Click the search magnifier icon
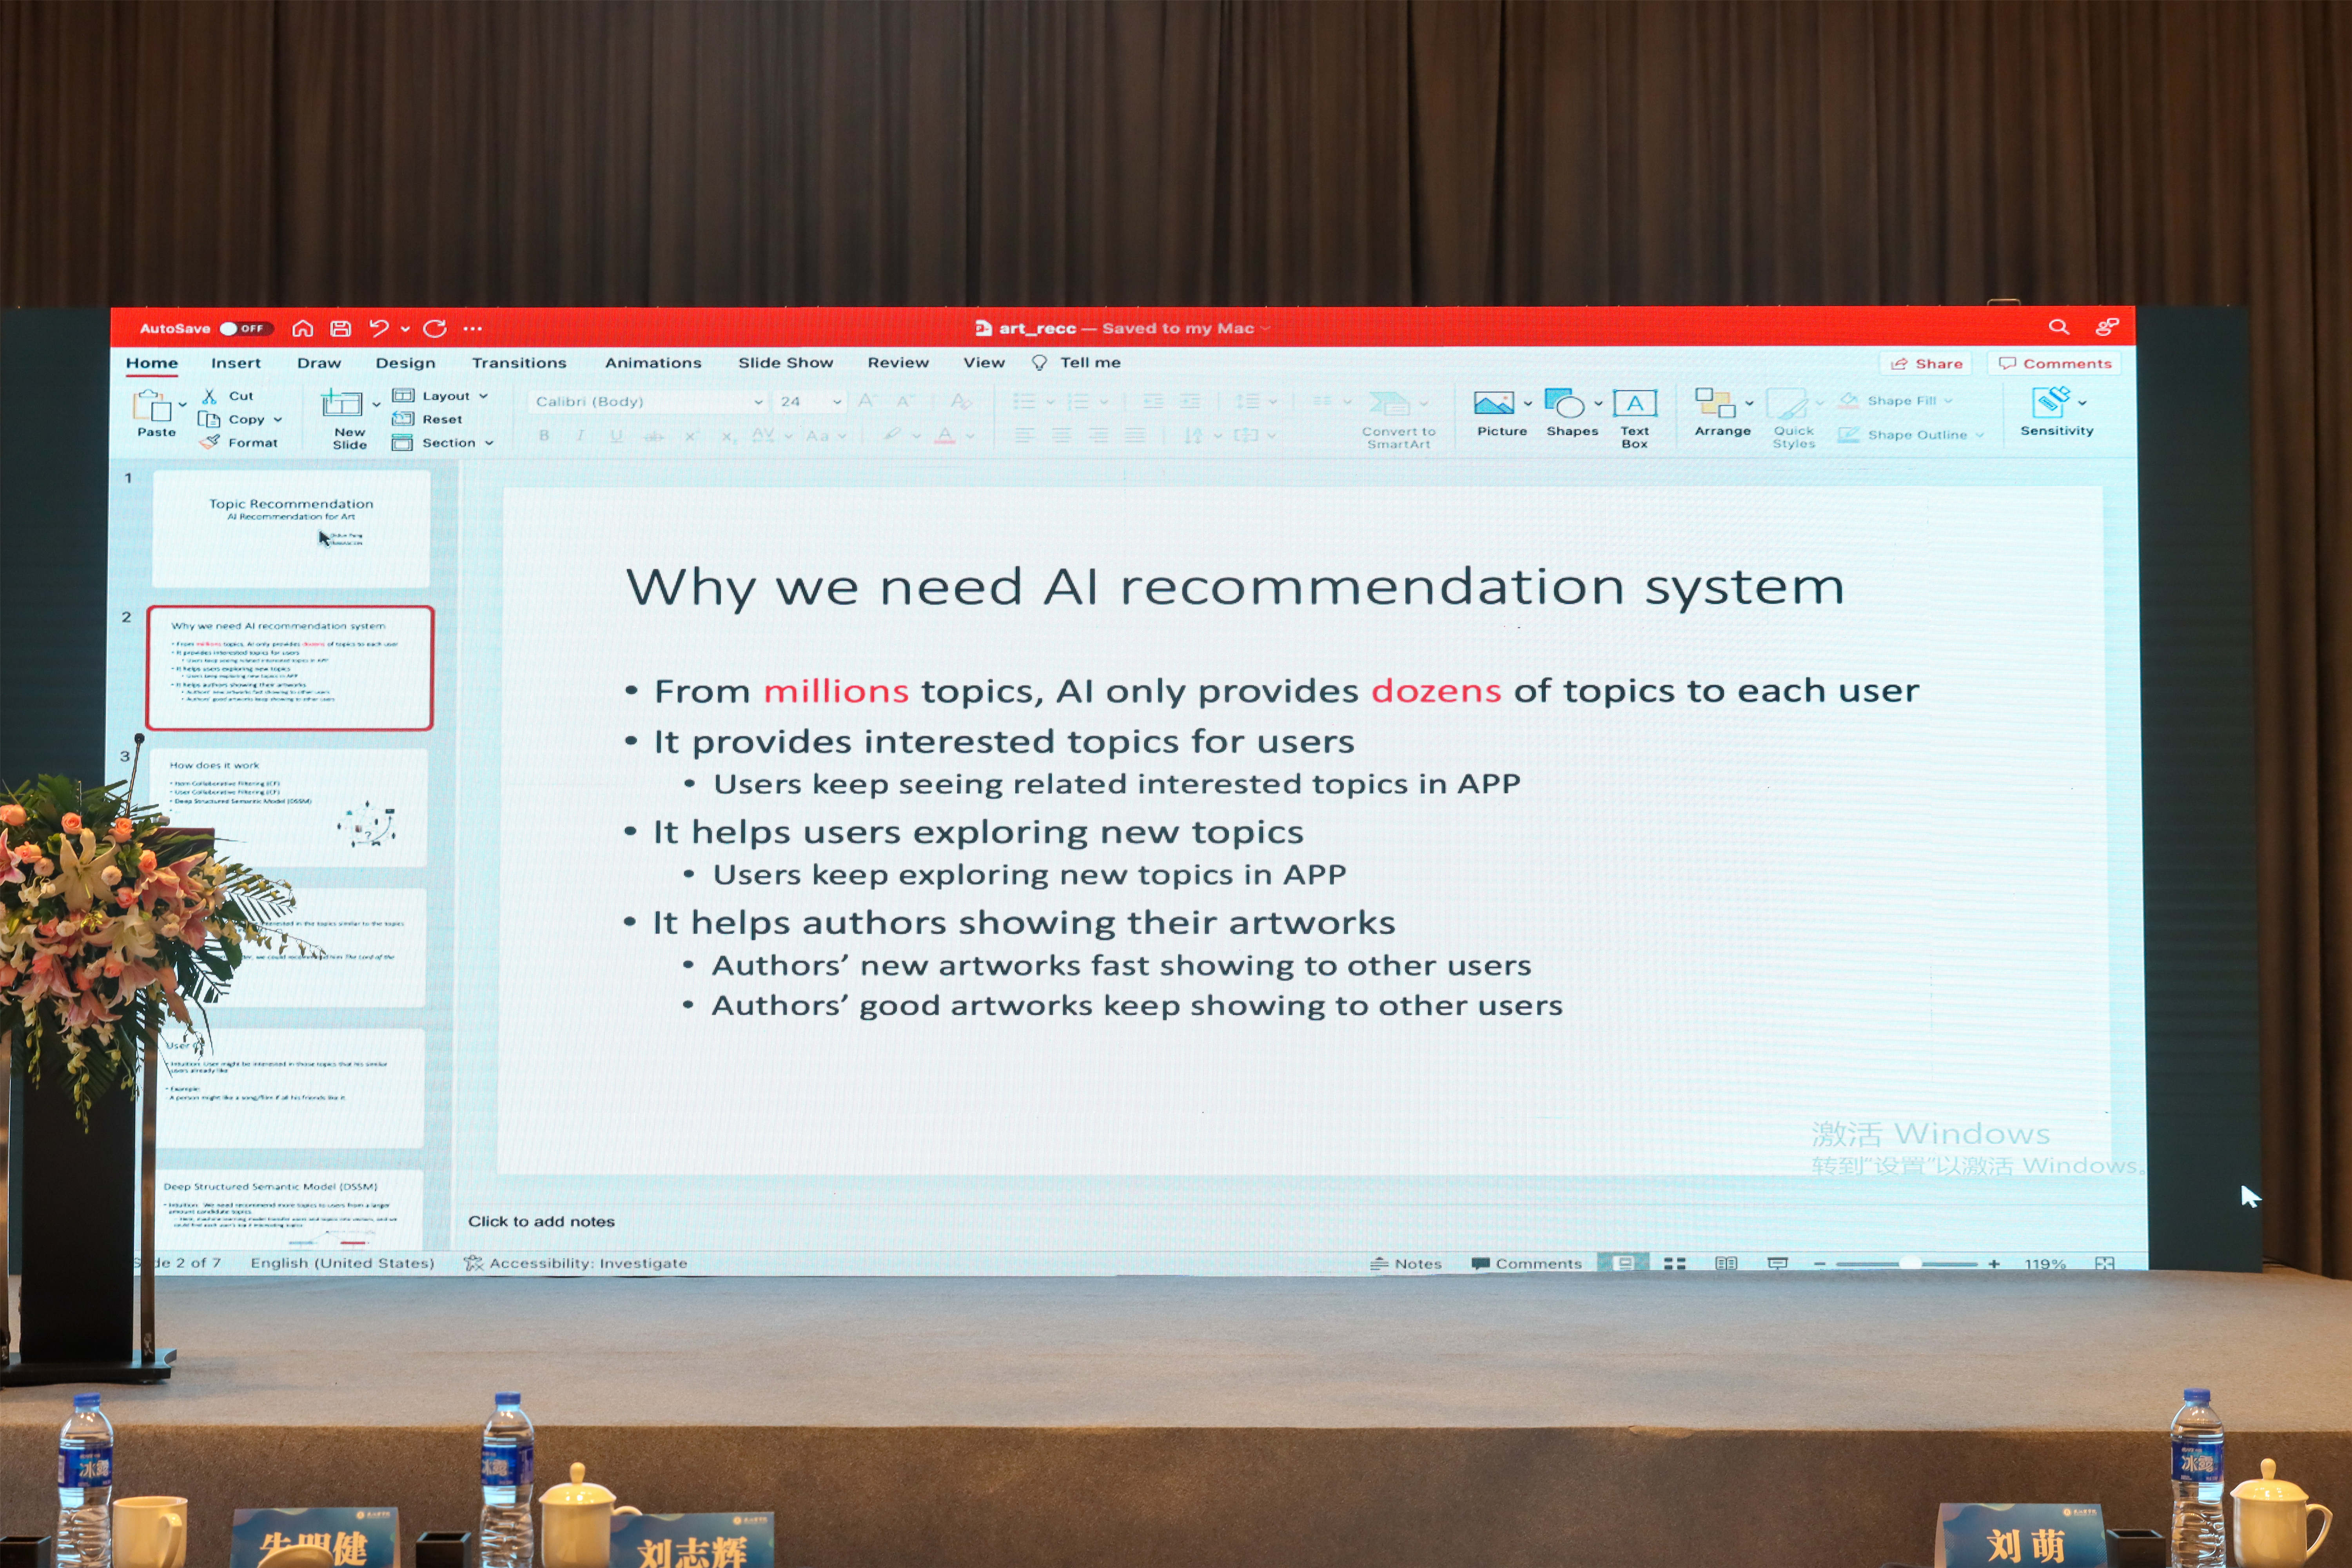The width and height of the screenshot is (2352, 1568). [2058, 327]
